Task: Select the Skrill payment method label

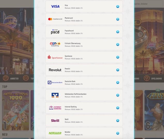Action: [67, 119]
